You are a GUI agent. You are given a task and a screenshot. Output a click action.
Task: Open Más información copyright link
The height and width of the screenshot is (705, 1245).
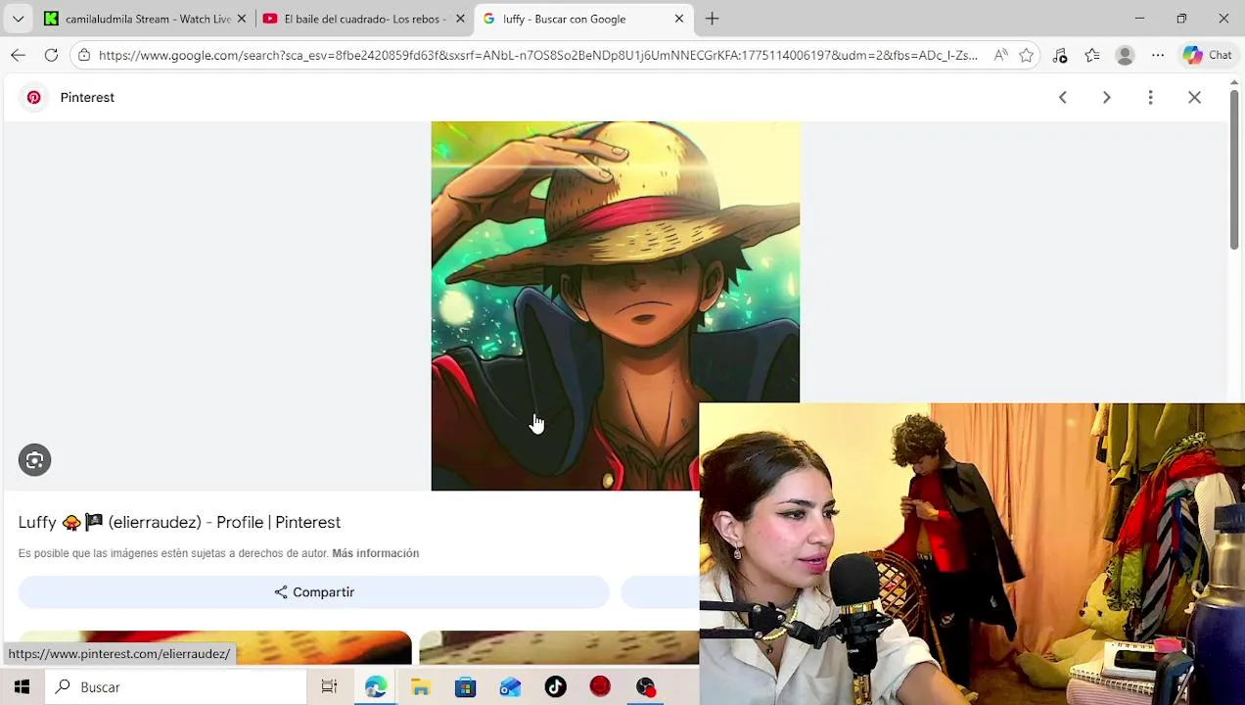click(x=375, y=554)
